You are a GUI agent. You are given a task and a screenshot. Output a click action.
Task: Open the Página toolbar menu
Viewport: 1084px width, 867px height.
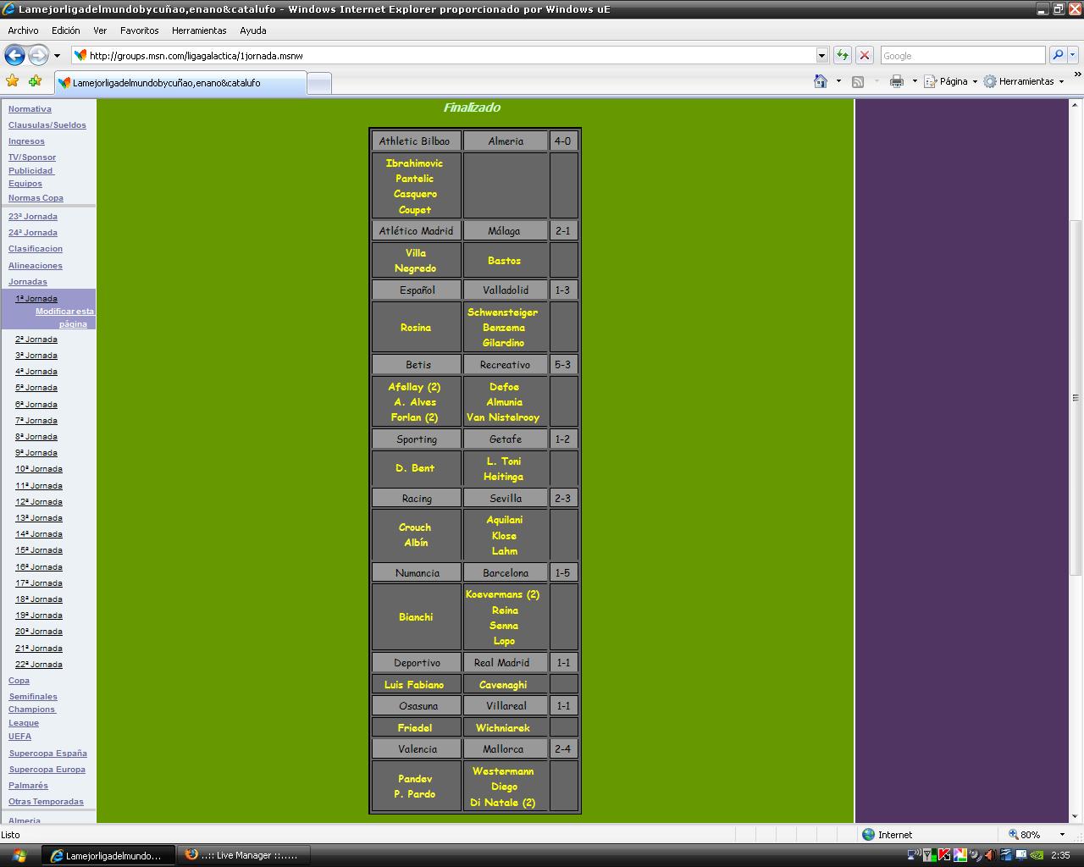(950, 81)
